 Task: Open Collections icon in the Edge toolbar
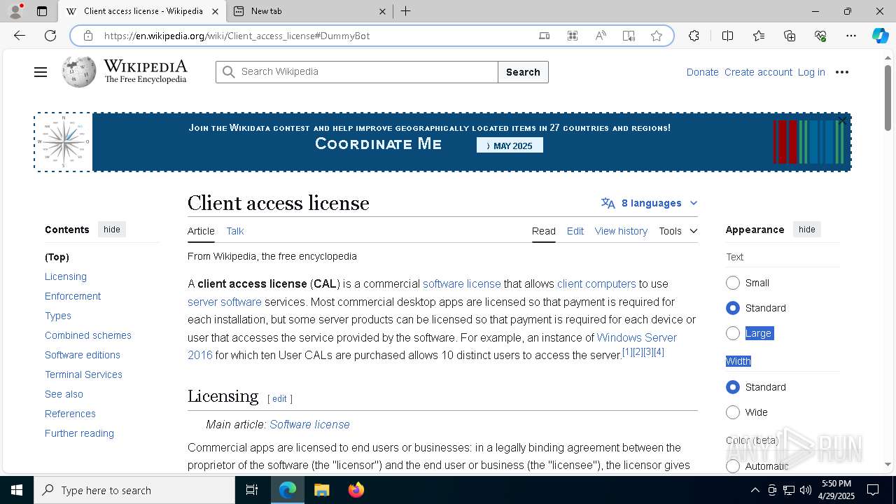tap(790, 36)
